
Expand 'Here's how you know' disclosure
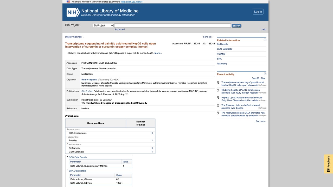coord(132,2)
